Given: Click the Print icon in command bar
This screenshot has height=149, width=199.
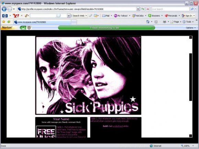Looking at the screenshot, I should (164, 22).
